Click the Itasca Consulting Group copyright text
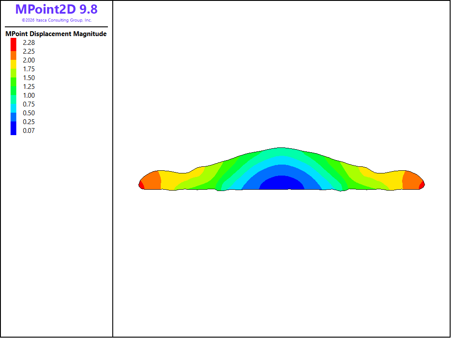This screenshot has width=451, height=338. tap(57, 20)
